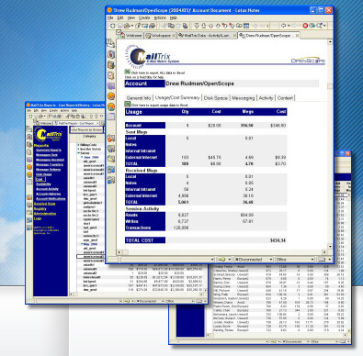Open the Messages Sent report link
Screen dimensions: 363x356
pos(47,155)
